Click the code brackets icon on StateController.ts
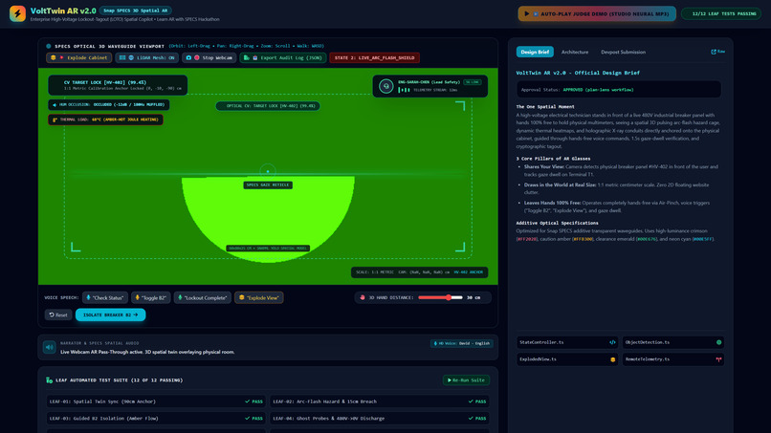771x433 pixels. pyautogui.click(x=612, y=342)
